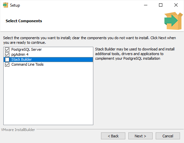Go back with the Back button

(113, 136)
